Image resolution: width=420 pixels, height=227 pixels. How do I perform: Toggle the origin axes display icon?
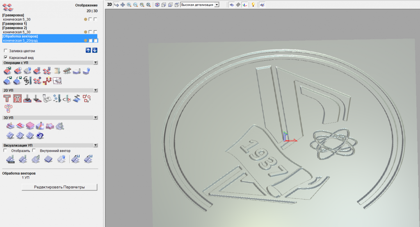(245, 5)
